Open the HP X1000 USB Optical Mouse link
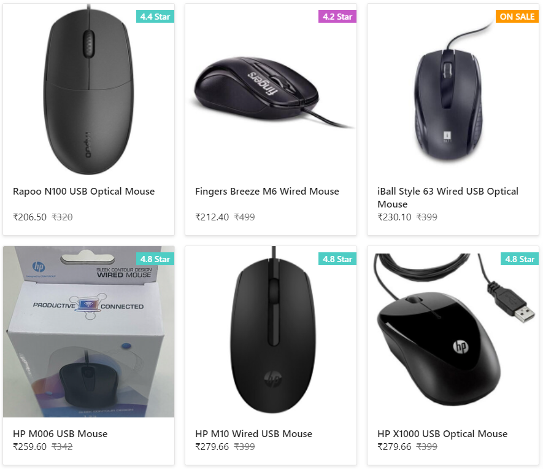543x469 pixels. coord(442,433)
